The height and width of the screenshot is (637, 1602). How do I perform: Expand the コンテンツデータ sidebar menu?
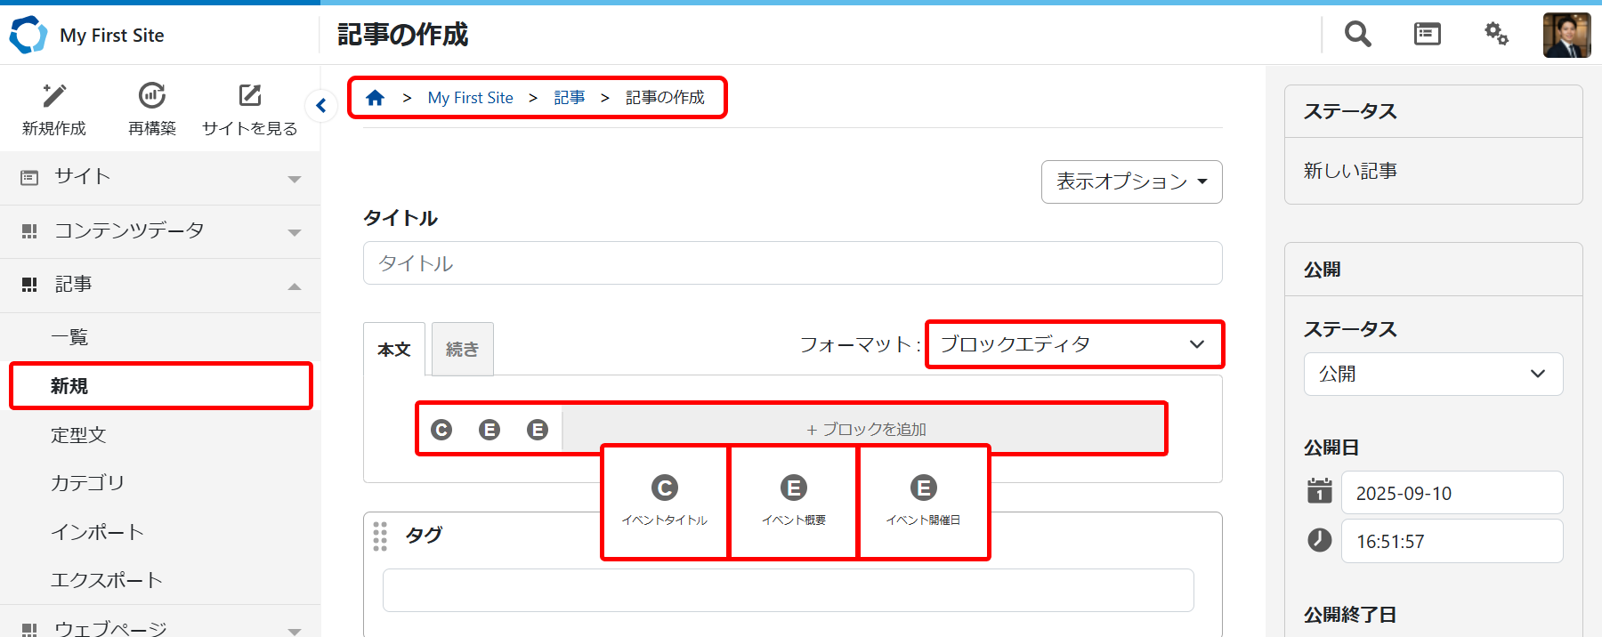pos(160,231)
